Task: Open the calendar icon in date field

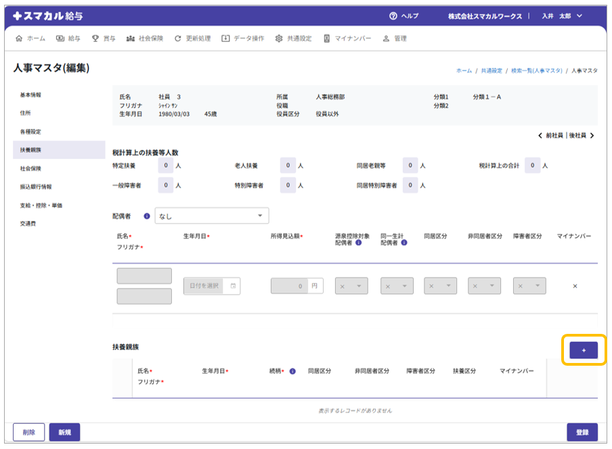Action: (x=233, y=286)
